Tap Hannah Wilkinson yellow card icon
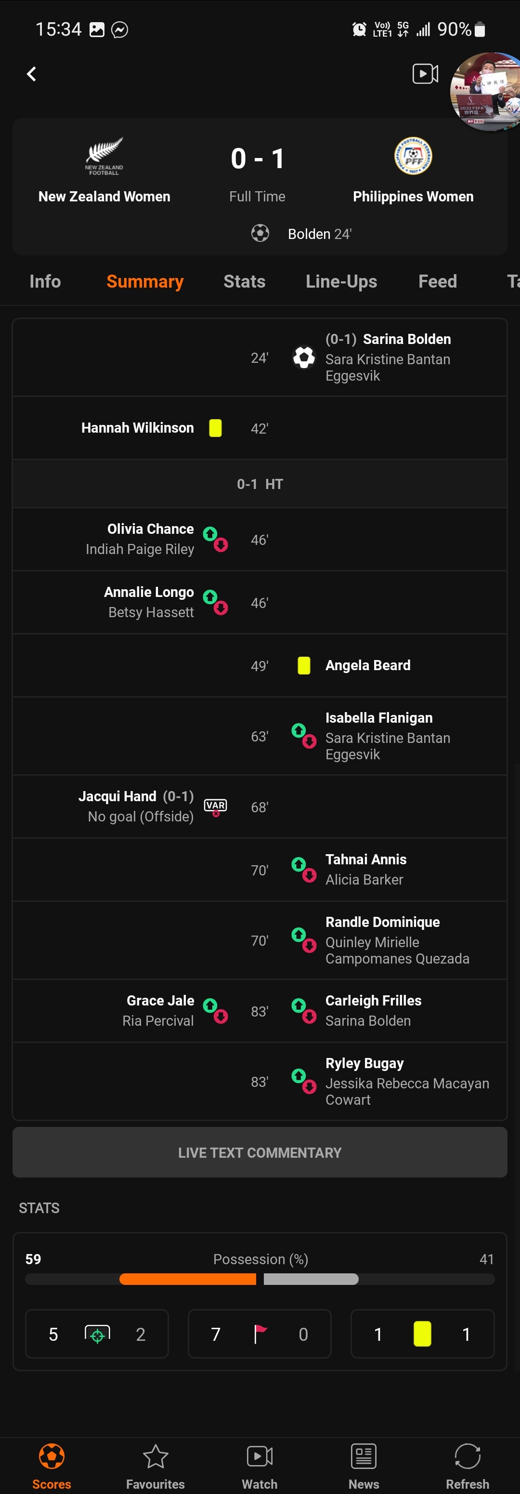 click(x=215, y=428)
